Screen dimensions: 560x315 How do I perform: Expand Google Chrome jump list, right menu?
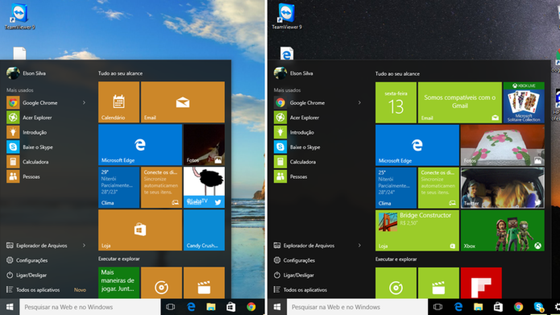pos(359,103)
